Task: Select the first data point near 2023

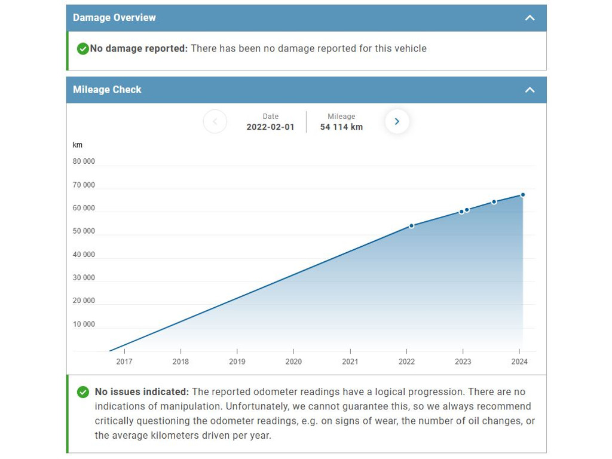Action: pyautogui.click(x=461, y=212)
